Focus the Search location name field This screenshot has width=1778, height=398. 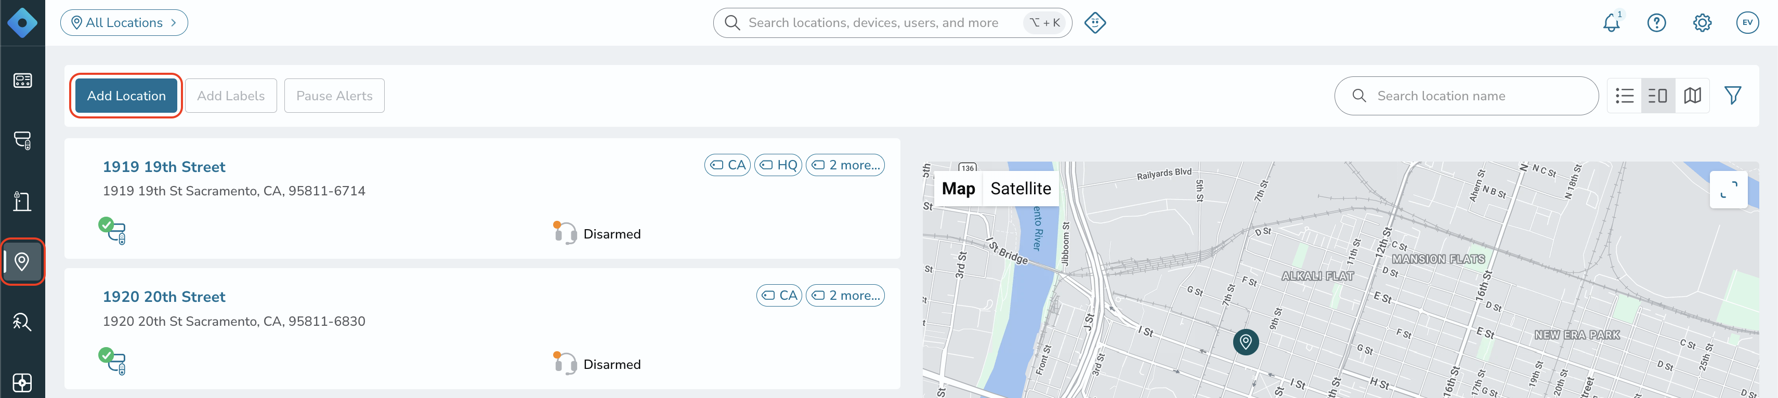[1466, 96]
